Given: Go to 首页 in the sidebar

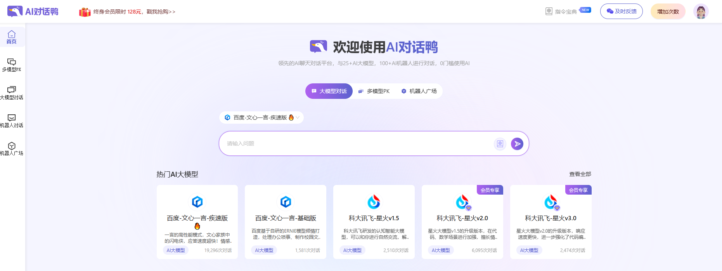Looking at the screenshot, I should coord(12,37).
